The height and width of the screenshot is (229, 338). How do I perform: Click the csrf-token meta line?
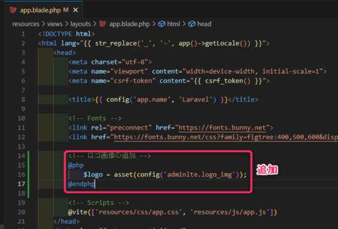pyautogui.click(x=169, y=81)
